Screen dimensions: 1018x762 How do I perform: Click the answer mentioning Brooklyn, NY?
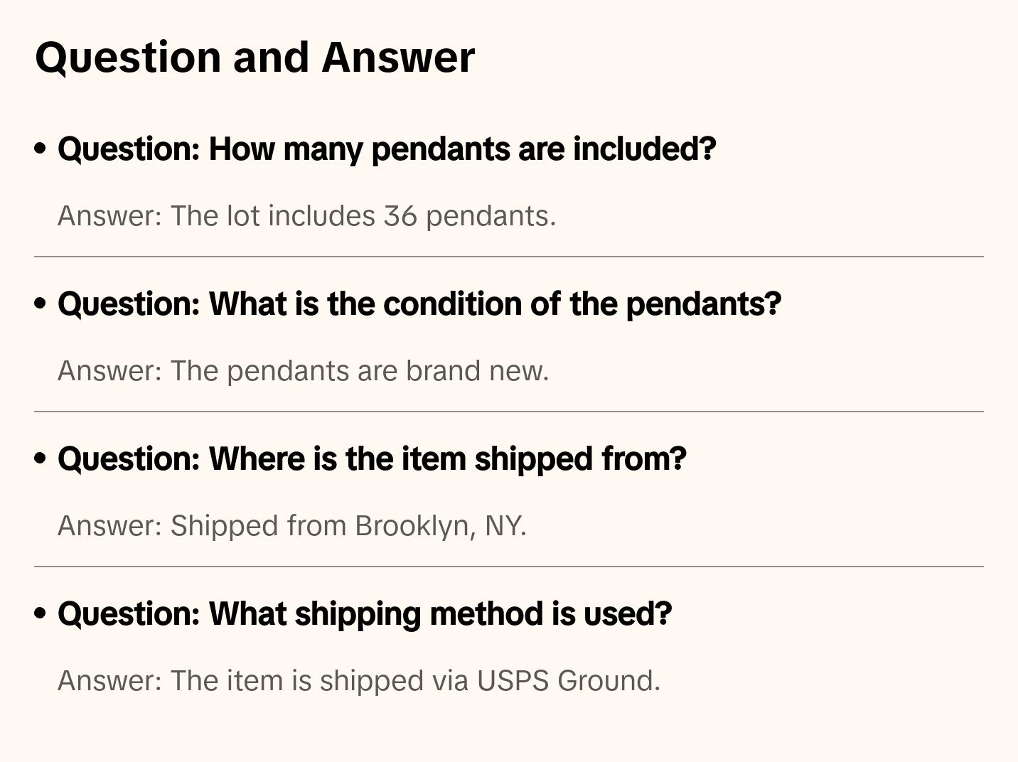(291, 526)
